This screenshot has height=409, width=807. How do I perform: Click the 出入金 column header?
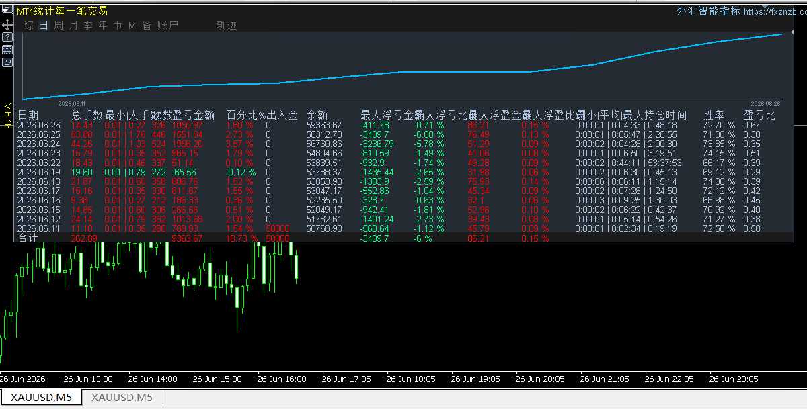coord(282,116)
